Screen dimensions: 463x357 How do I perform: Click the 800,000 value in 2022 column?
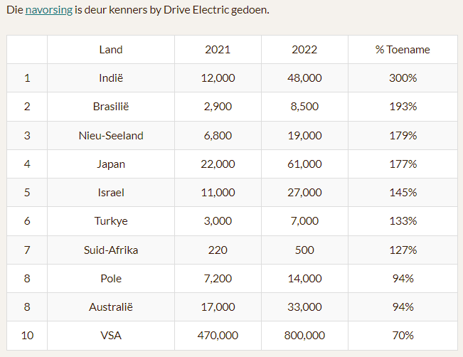pyautogui.click(x=304, y=336)
